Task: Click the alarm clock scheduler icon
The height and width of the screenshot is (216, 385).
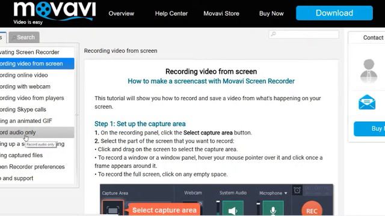Action: tap(297, 190)
